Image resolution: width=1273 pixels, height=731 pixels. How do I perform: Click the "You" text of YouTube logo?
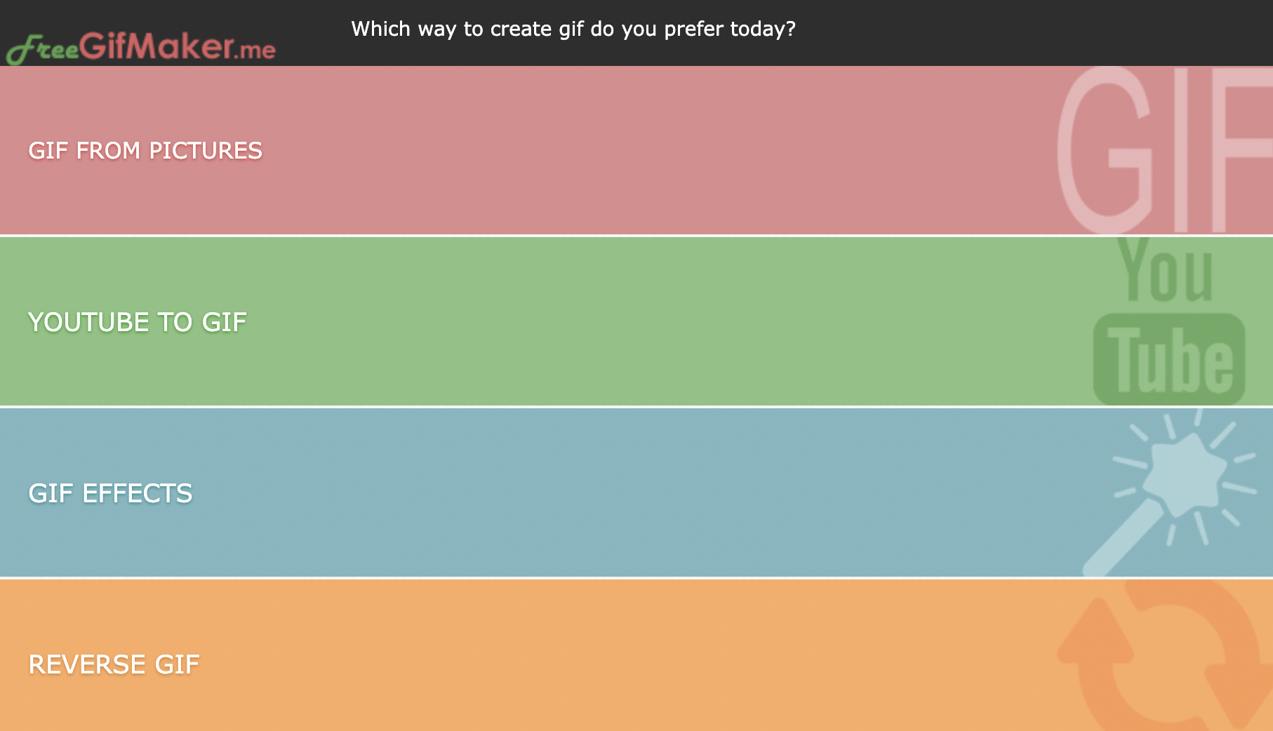[x=1166, y=272]
